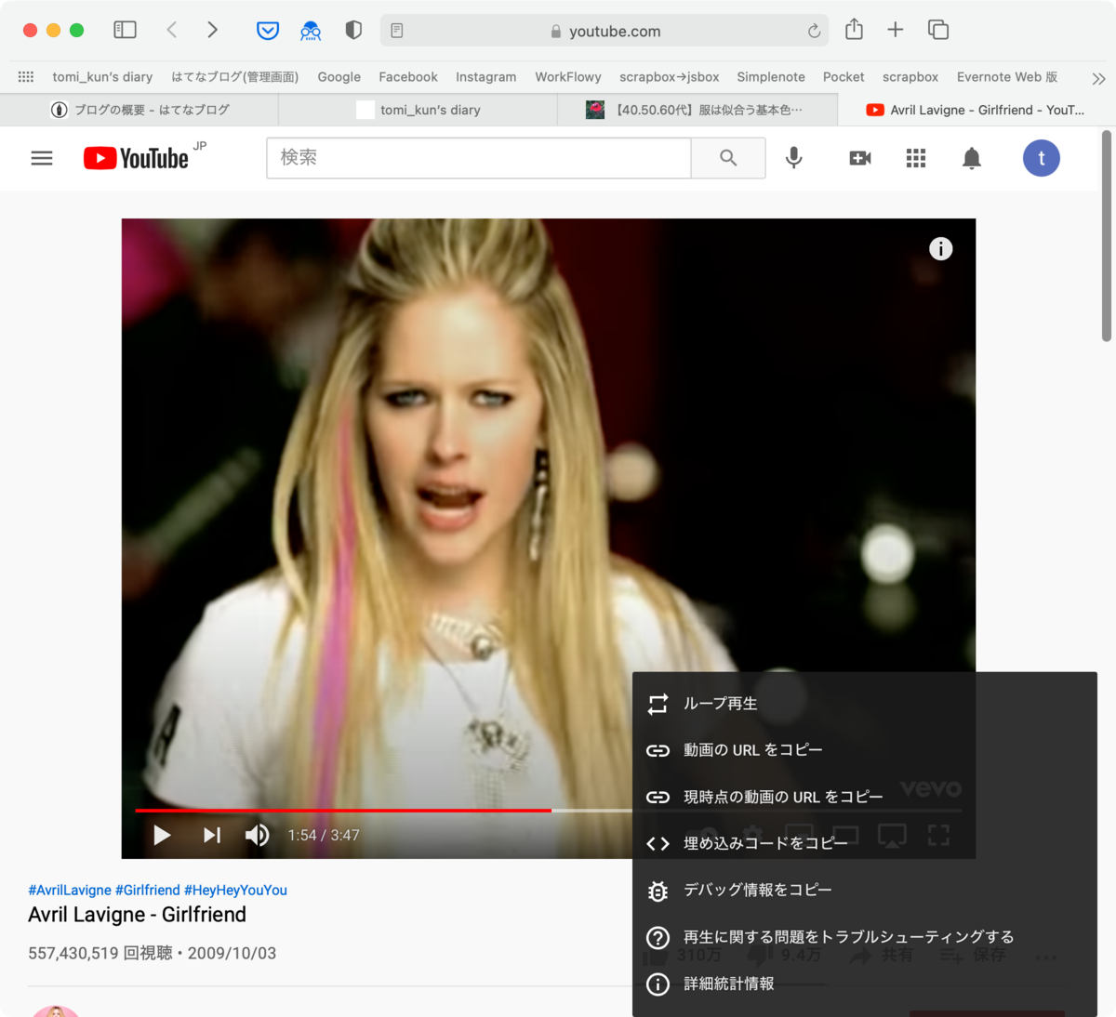Select 再生に関する問題をトラブルシューティングする
This screenshot has height=1017, width=1116.
tap(865, 937)
